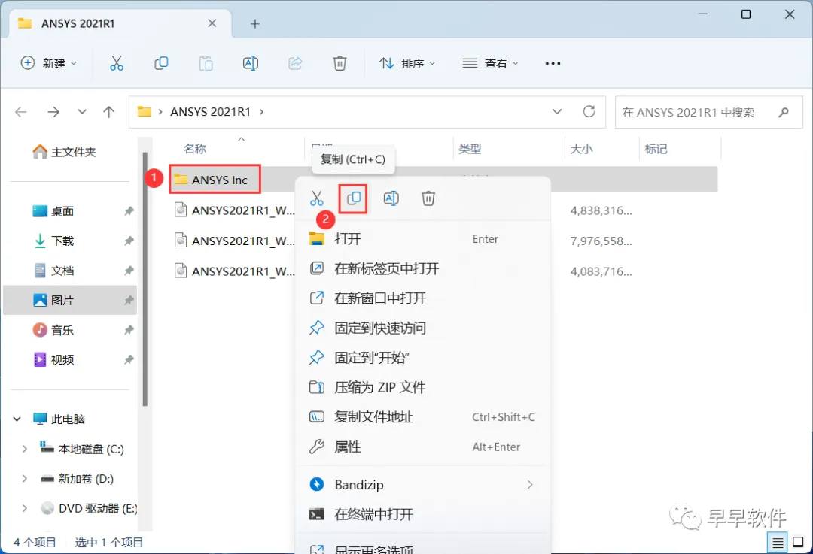Go forward with the right arrow
Screen dimensions: 813x554
(53, 112)
